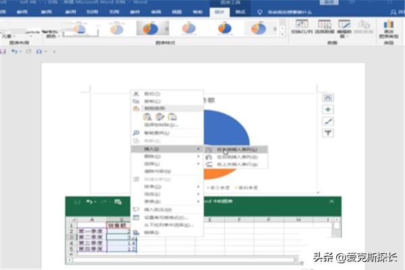This screenshot has height=270, width=405.
Task: Pick last visible chart style thumbnail
Action: [x=260, y=28]
